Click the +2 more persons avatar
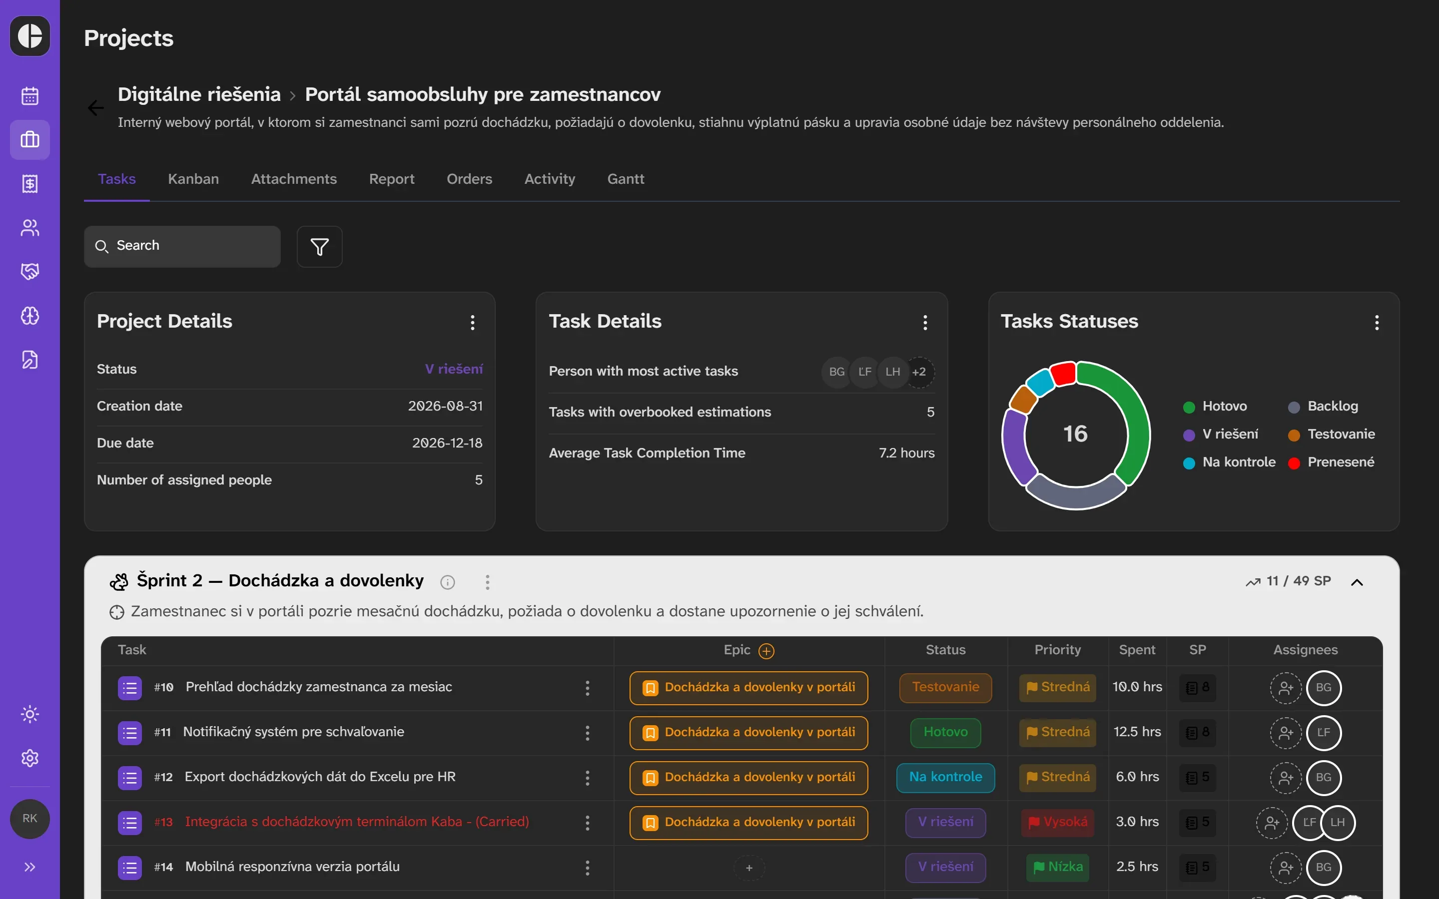 tap(919, 372)
